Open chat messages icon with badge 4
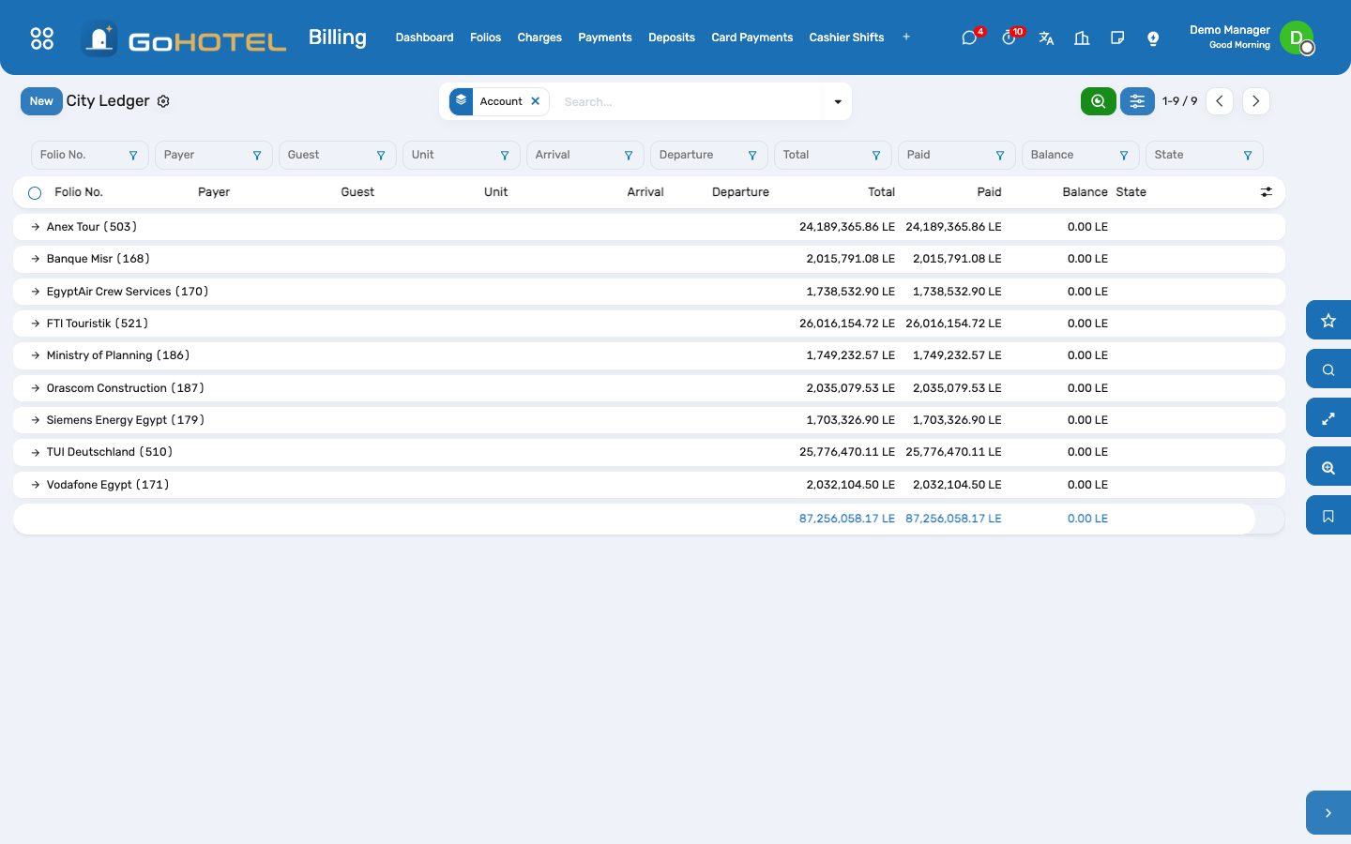 click(969, 38)
